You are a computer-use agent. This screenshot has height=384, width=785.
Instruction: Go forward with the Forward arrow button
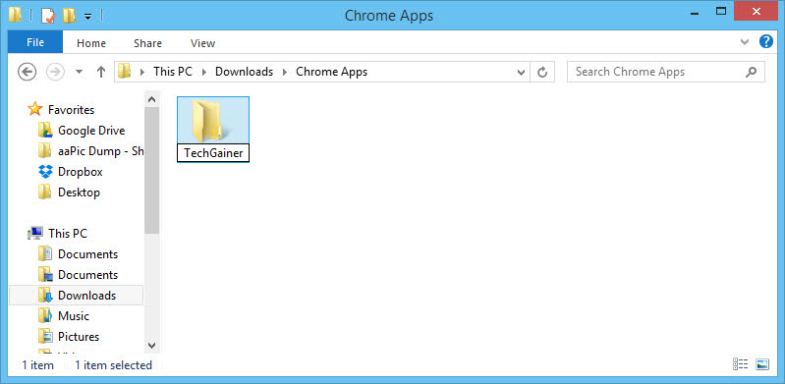(x=55, y=72)
